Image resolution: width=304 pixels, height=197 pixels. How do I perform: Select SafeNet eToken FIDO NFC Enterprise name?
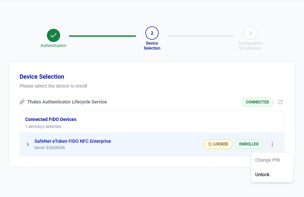[x=73, y=141]
